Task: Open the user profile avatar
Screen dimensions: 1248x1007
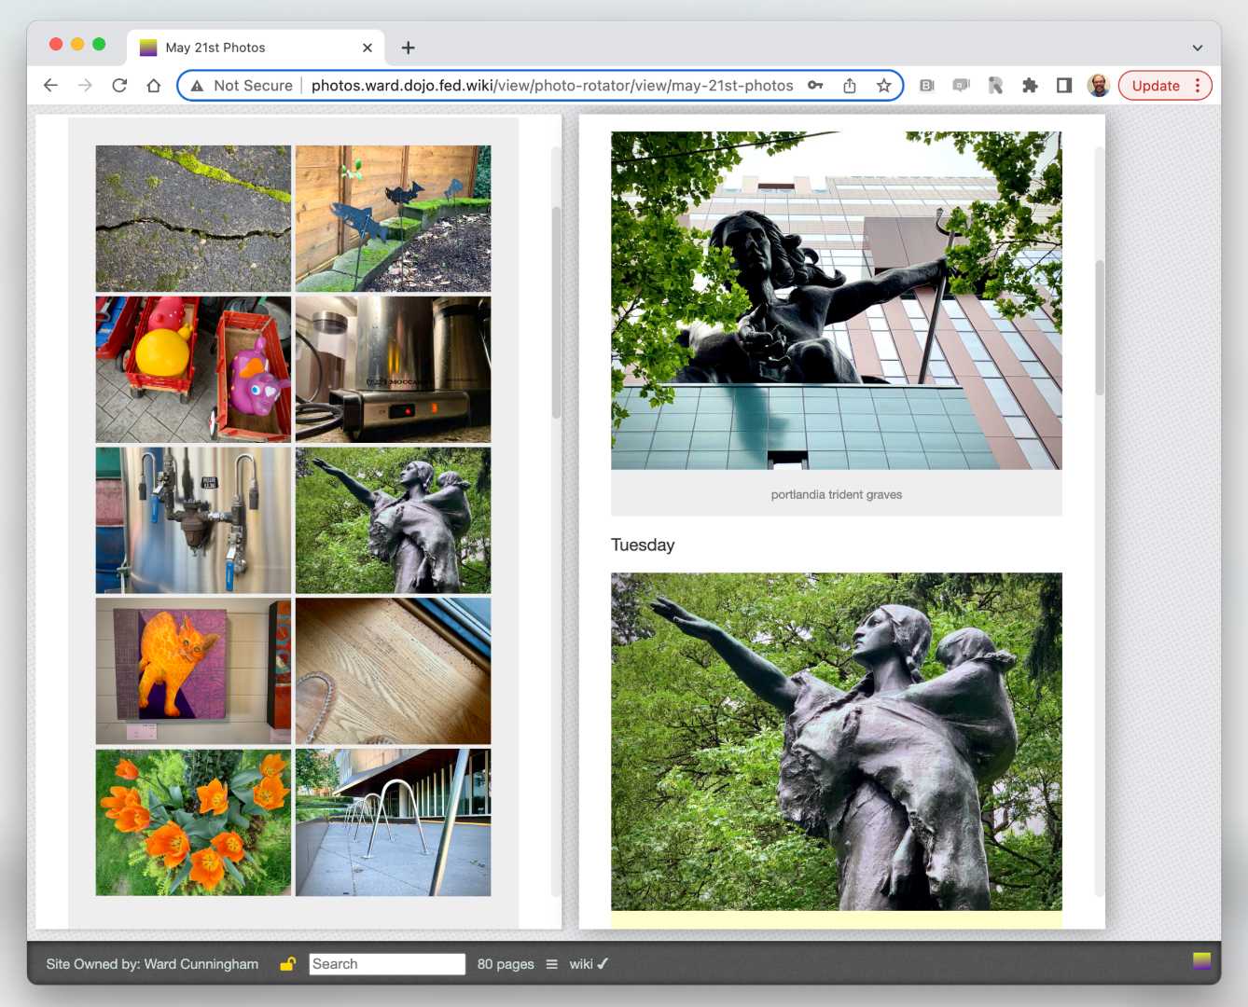Action: tap(1099, 86)
